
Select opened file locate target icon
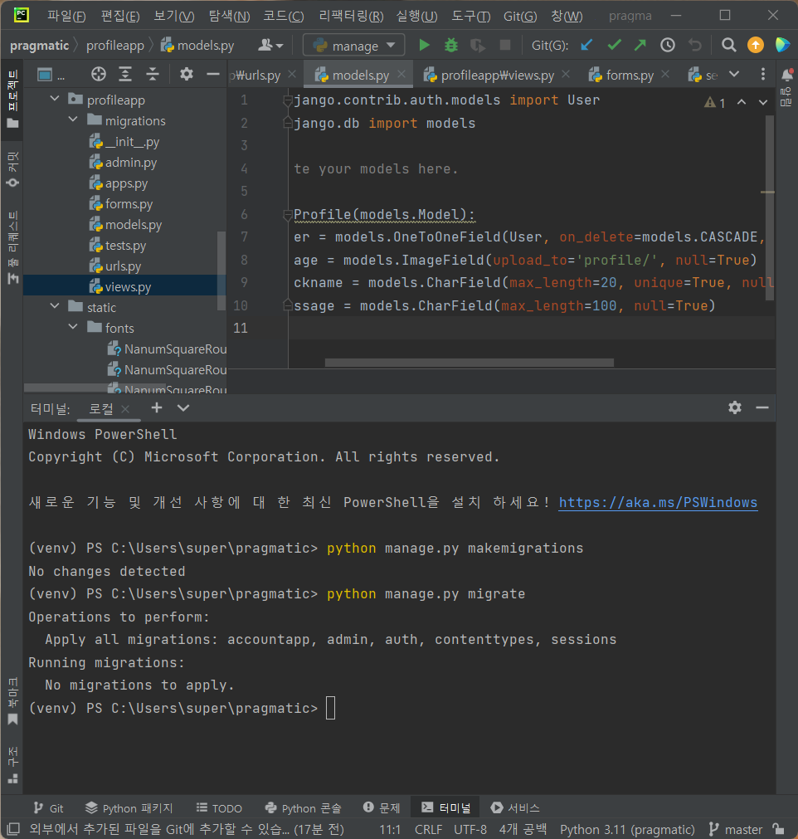99,75
